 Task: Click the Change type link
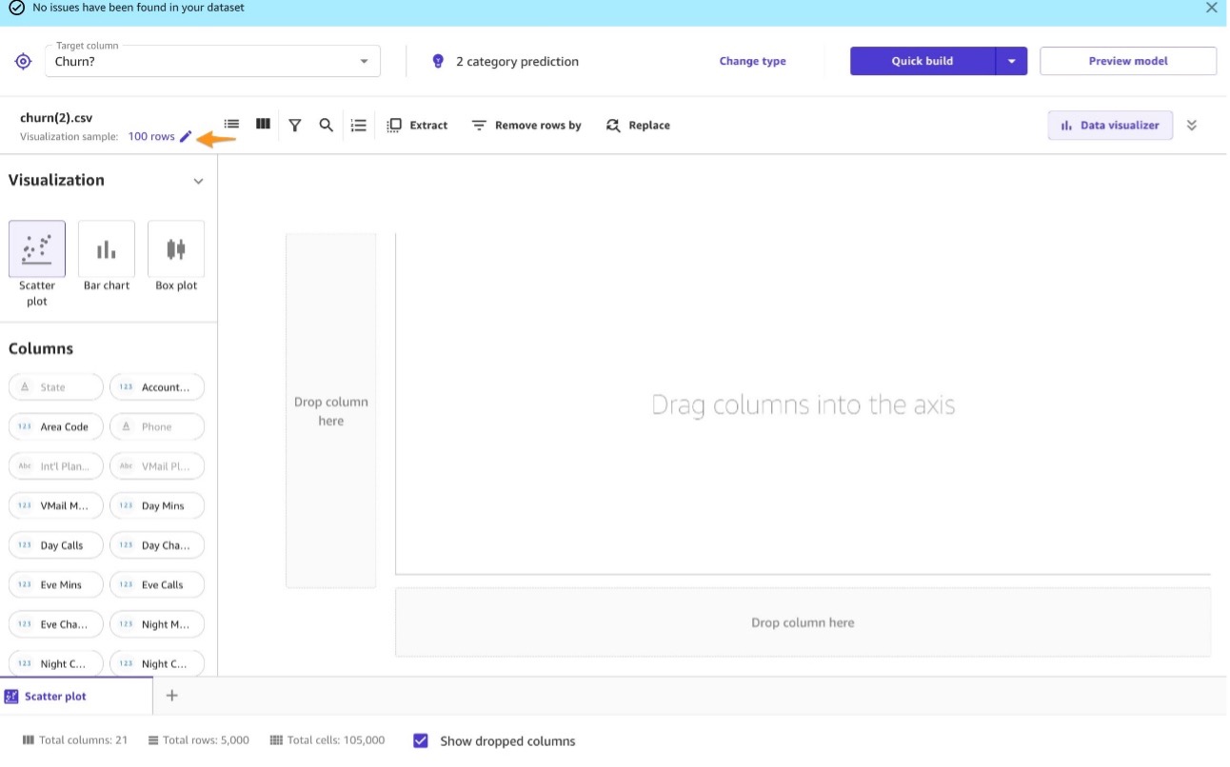(x=752, y=61)
